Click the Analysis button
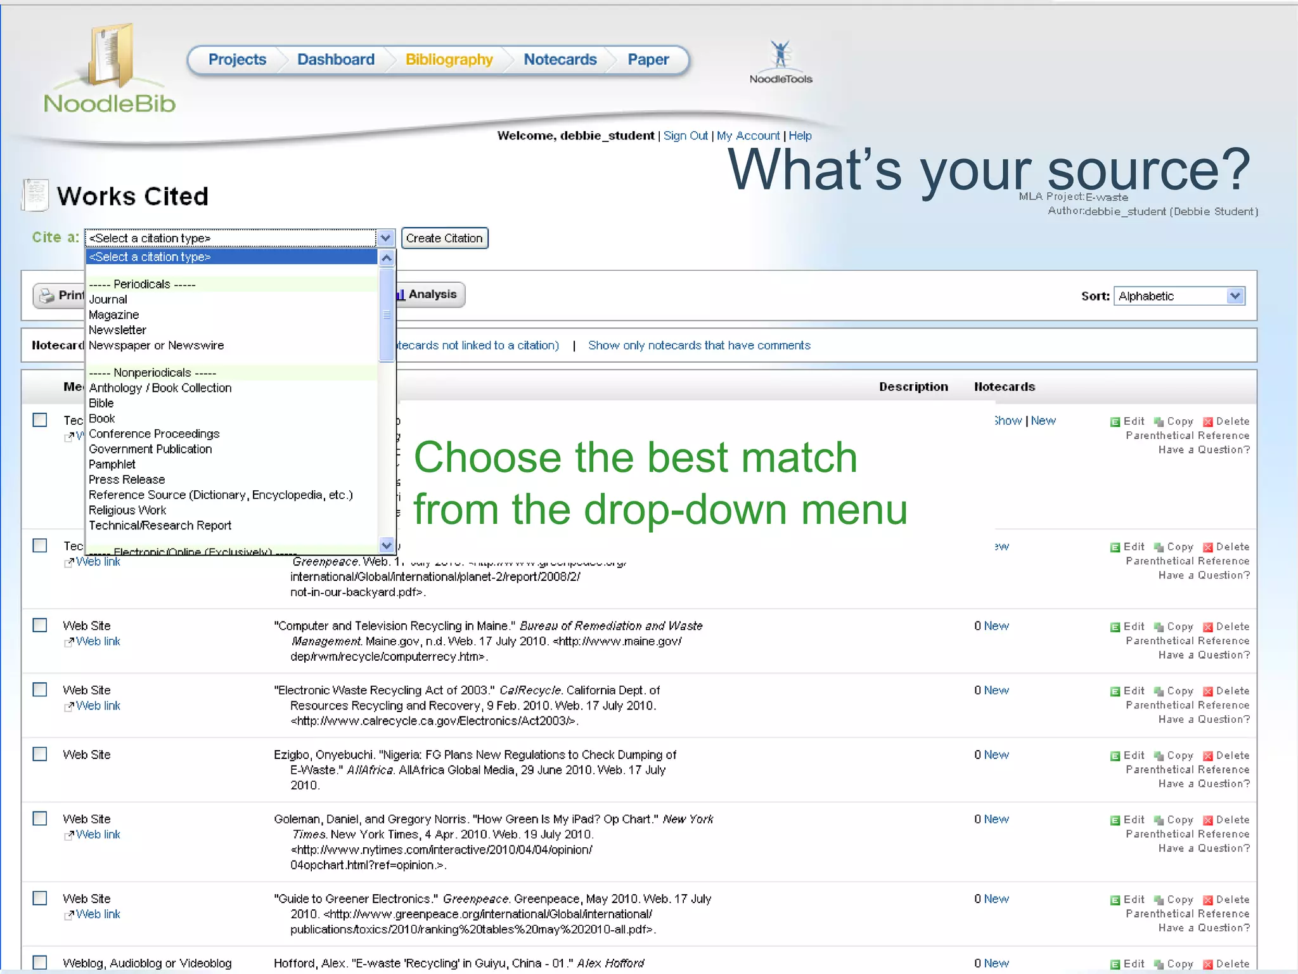Viewport: 1298px width, 974px height. pyautogui.click(x=430, y=295)
